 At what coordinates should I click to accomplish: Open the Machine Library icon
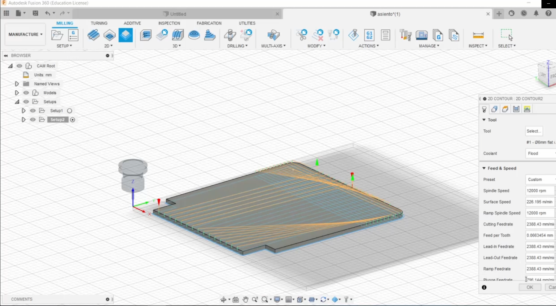point(422,35)
